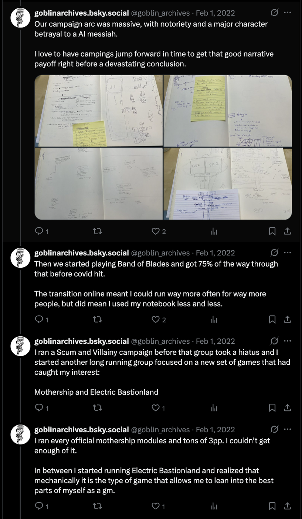Repost the campaign arc post
Screen dimensions: 302x519
point(97,231)
